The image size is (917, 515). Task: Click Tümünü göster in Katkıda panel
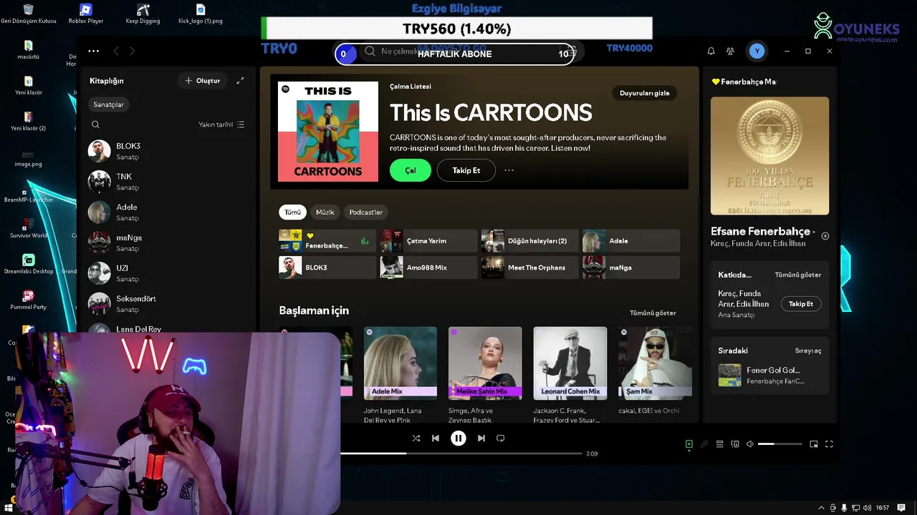[798, 275]
